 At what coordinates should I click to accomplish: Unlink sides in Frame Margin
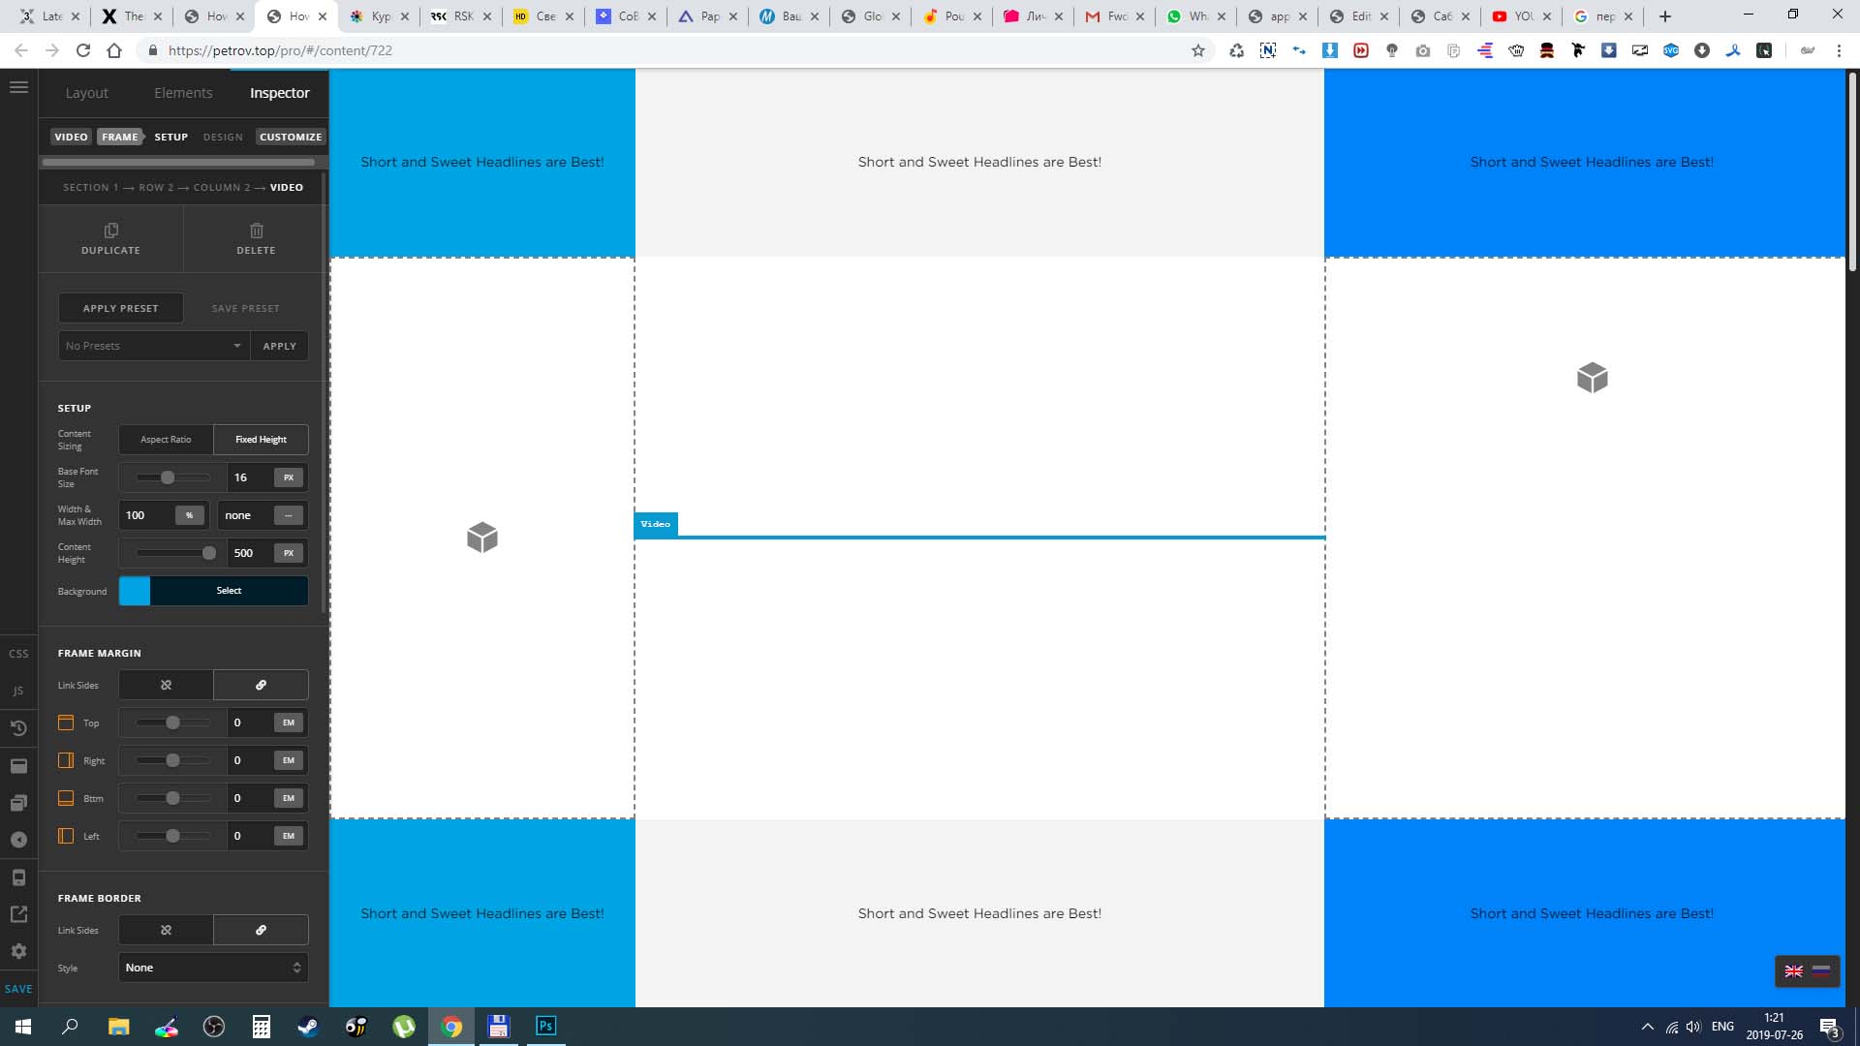click(x=166, y=685)
